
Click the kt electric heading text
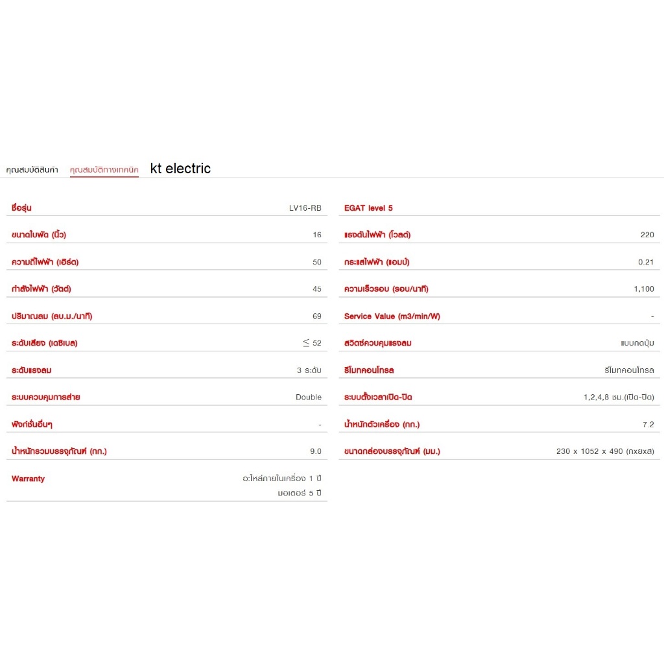coord(180,169)
